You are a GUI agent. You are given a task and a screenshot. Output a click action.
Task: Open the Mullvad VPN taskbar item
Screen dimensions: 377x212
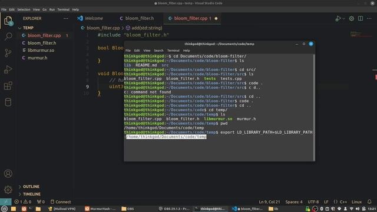pyautogui.click(x=61, y=208)
